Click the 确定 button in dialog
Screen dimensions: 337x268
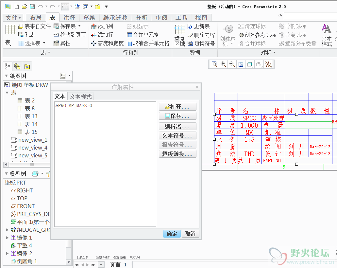172,234
